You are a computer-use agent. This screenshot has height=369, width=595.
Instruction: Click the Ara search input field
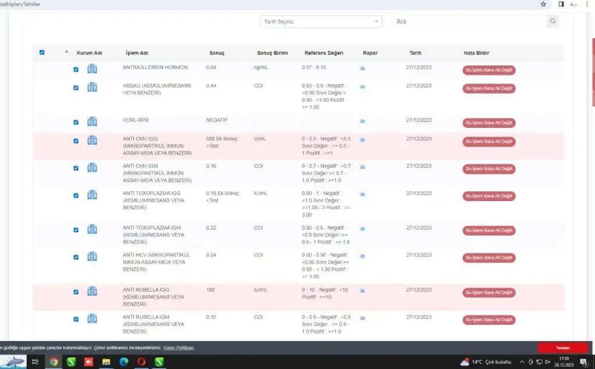[469, 22]
